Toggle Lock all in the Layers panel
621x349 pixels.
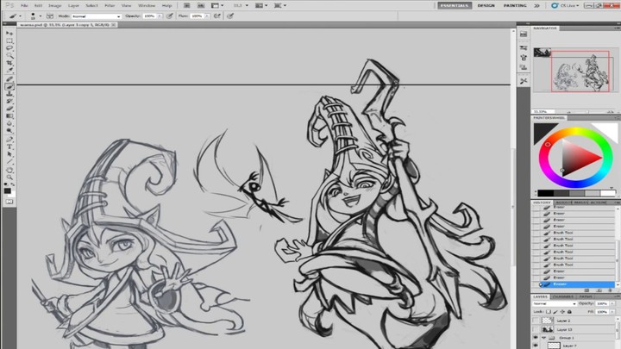(569, 312)
